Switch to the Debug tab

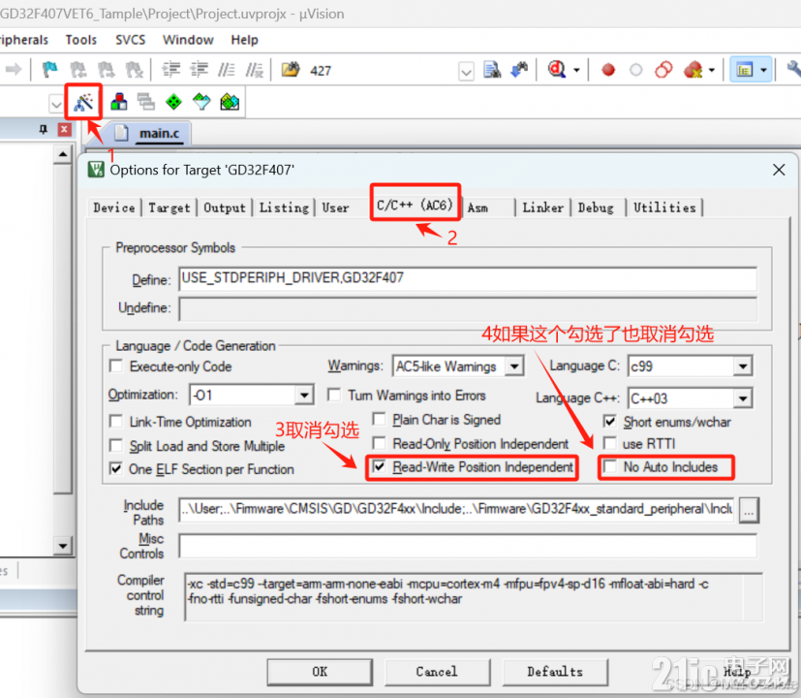[597, 207]
